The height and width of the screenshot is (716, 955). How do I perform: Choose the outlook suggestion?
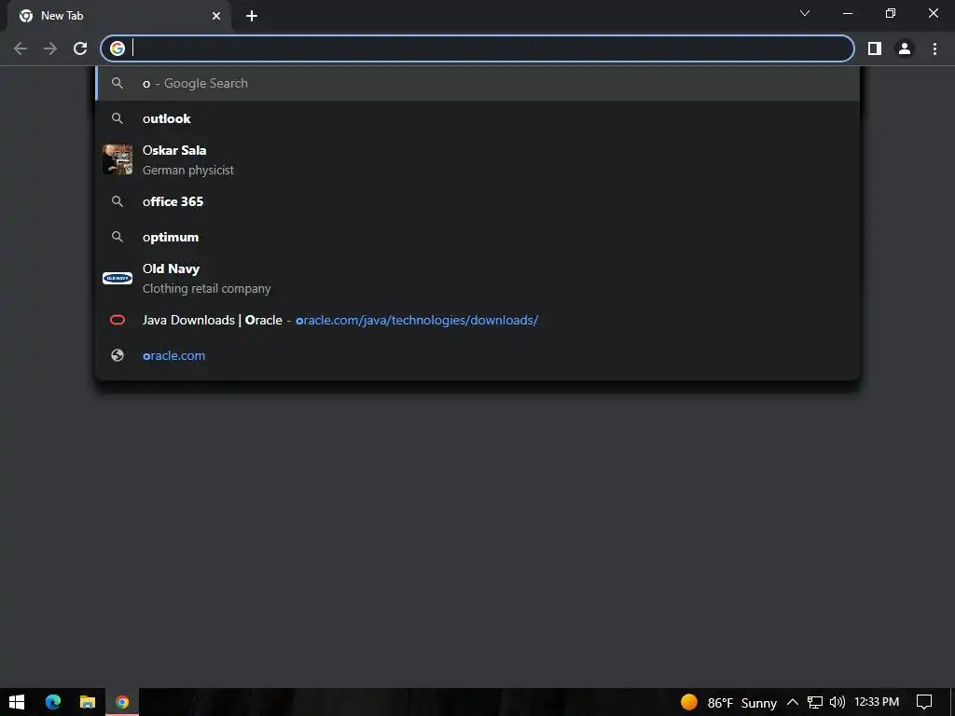pos(477,118)
